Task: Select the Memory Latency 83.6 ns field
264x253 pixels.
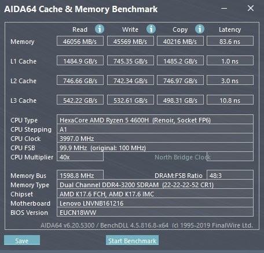Action: (230, 41)
